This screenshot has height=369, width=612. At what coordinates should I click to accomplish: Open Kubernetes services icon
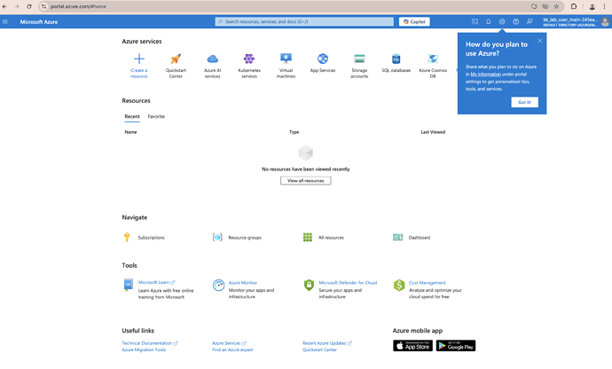[249, 59]
